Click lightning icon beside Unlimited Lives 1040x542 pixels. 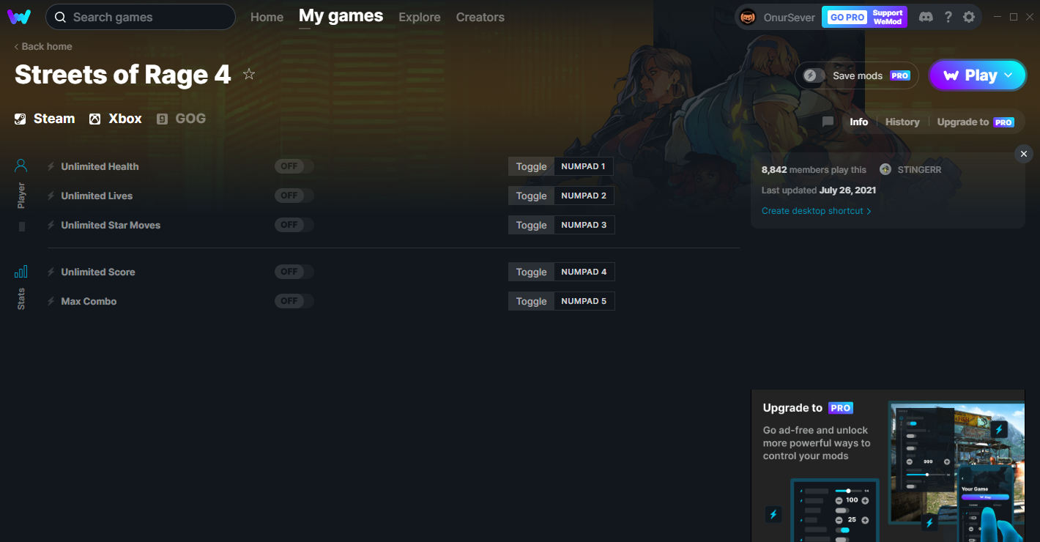pos(51,196)
